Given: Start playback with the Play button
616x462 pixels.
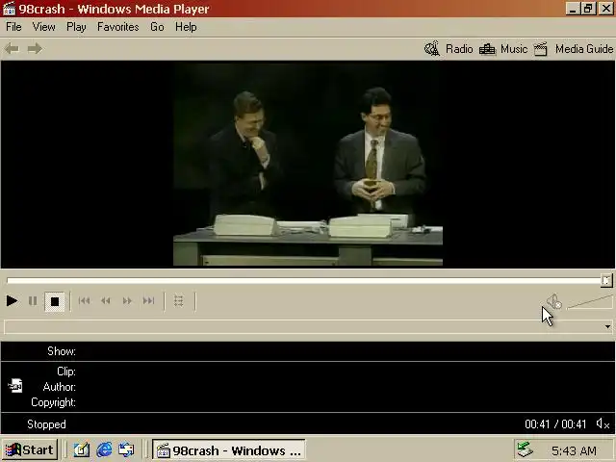Looking at the screenshot, I should click(x=12, y=301).
